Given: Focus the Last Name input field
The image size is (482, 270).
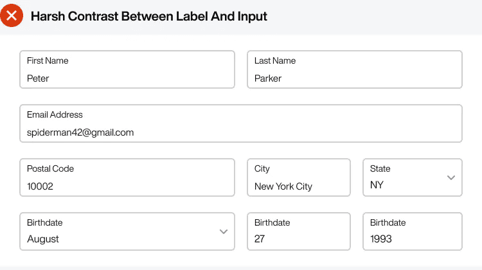Looking at the screenshot, I should (355, 69).
